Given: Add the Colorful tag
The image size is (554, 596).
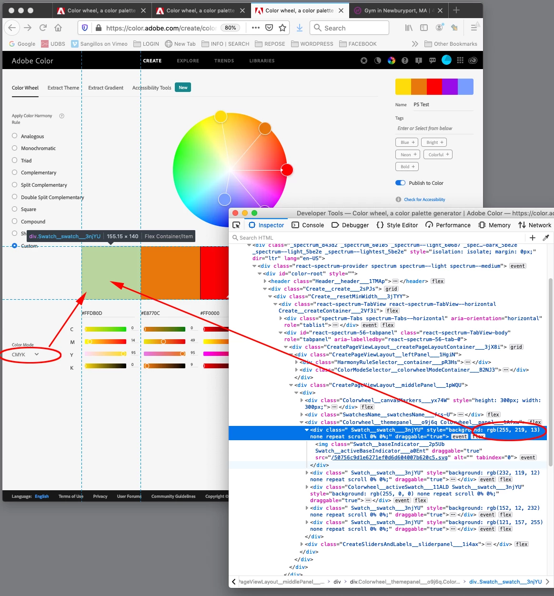Looking at the screenshot, I should point(438,154).
